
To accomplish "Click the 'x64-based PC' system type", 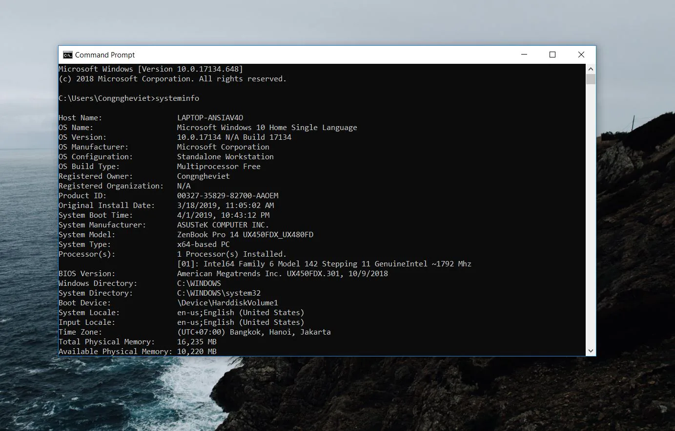I will (x=203, y=244).
